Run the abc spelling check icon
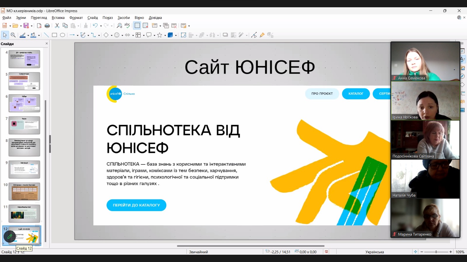This screenshot has height=262, width=467. 127,26
